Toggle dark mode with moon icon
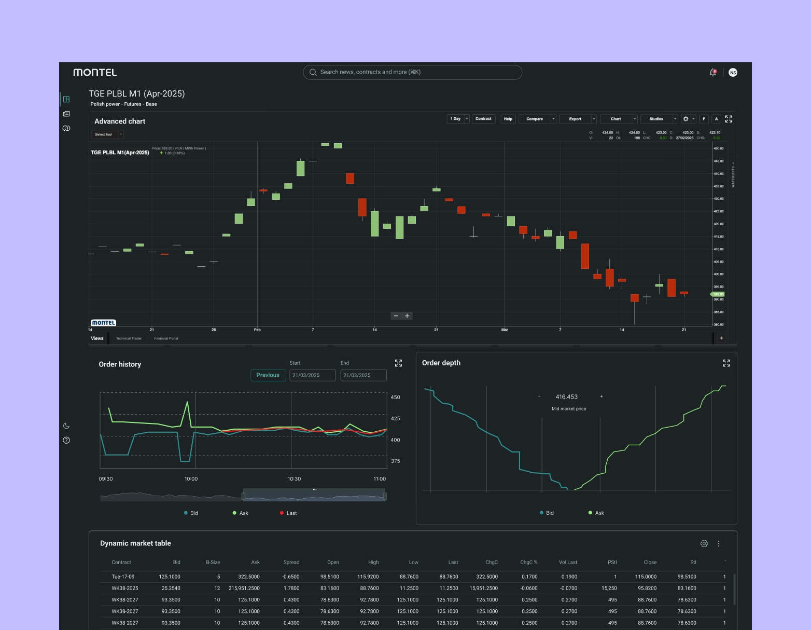Viewport: 811px width, 630px height. pos(66,426)
